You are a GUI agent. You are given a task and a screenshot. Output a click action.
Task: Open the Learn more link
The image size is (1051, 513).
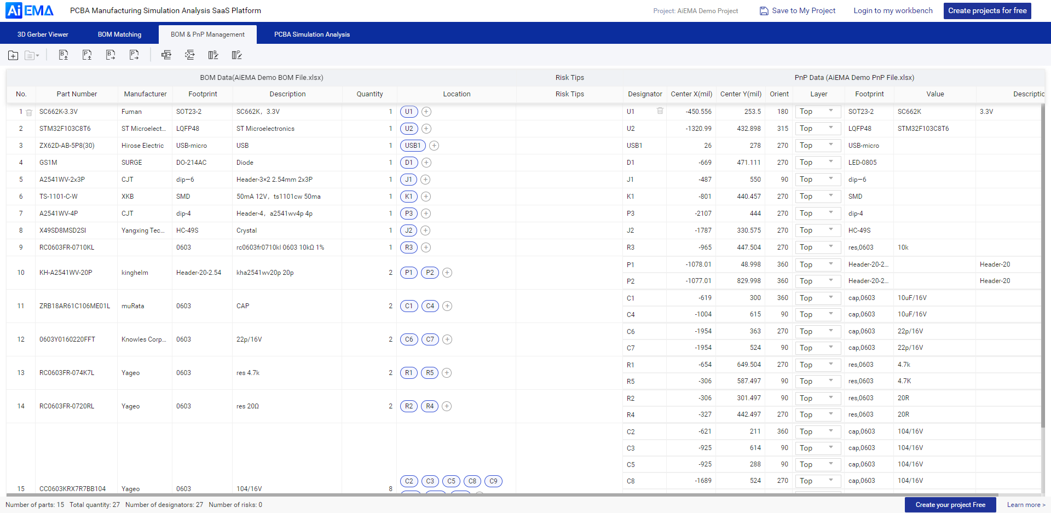coord(1026,505)
